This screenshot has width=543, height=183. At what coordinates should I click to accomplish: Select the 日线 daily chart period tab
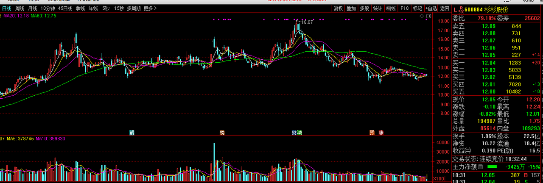pos(7,8)
